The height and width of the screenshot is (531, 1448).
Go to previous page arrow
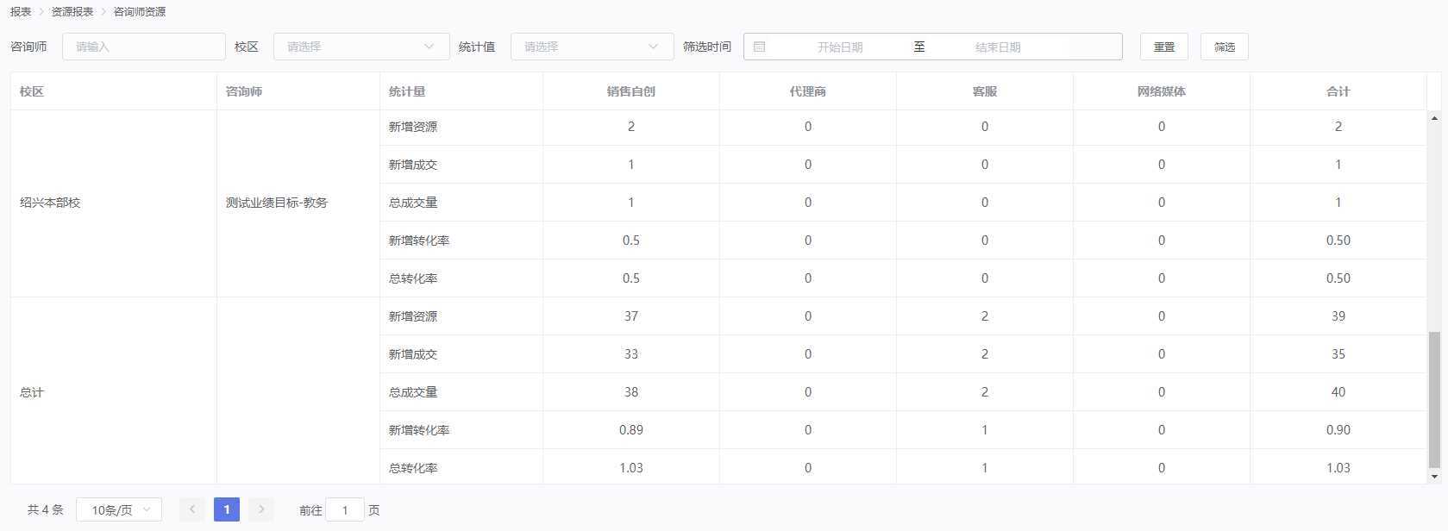click(x=192, y=509)
